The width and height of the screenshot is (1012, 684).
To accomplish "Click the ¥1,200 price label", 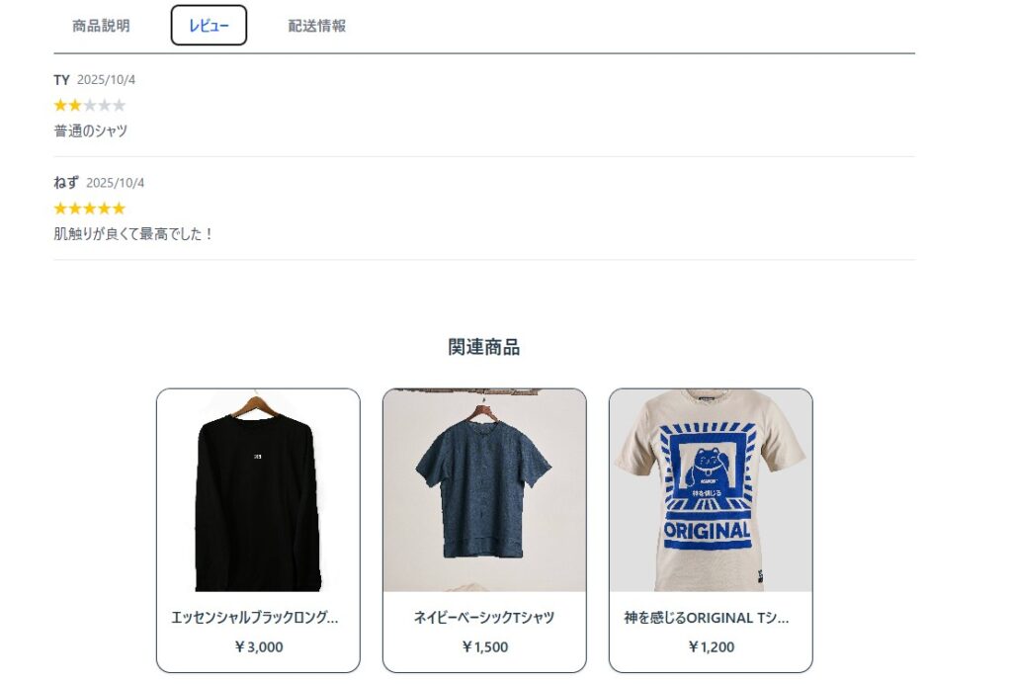I will click(711, 646).
